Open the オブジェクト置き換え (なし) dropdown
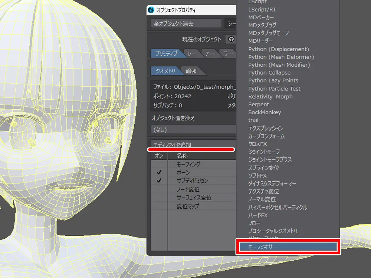This screenshot has width=371, height=278. pos(193,130)
